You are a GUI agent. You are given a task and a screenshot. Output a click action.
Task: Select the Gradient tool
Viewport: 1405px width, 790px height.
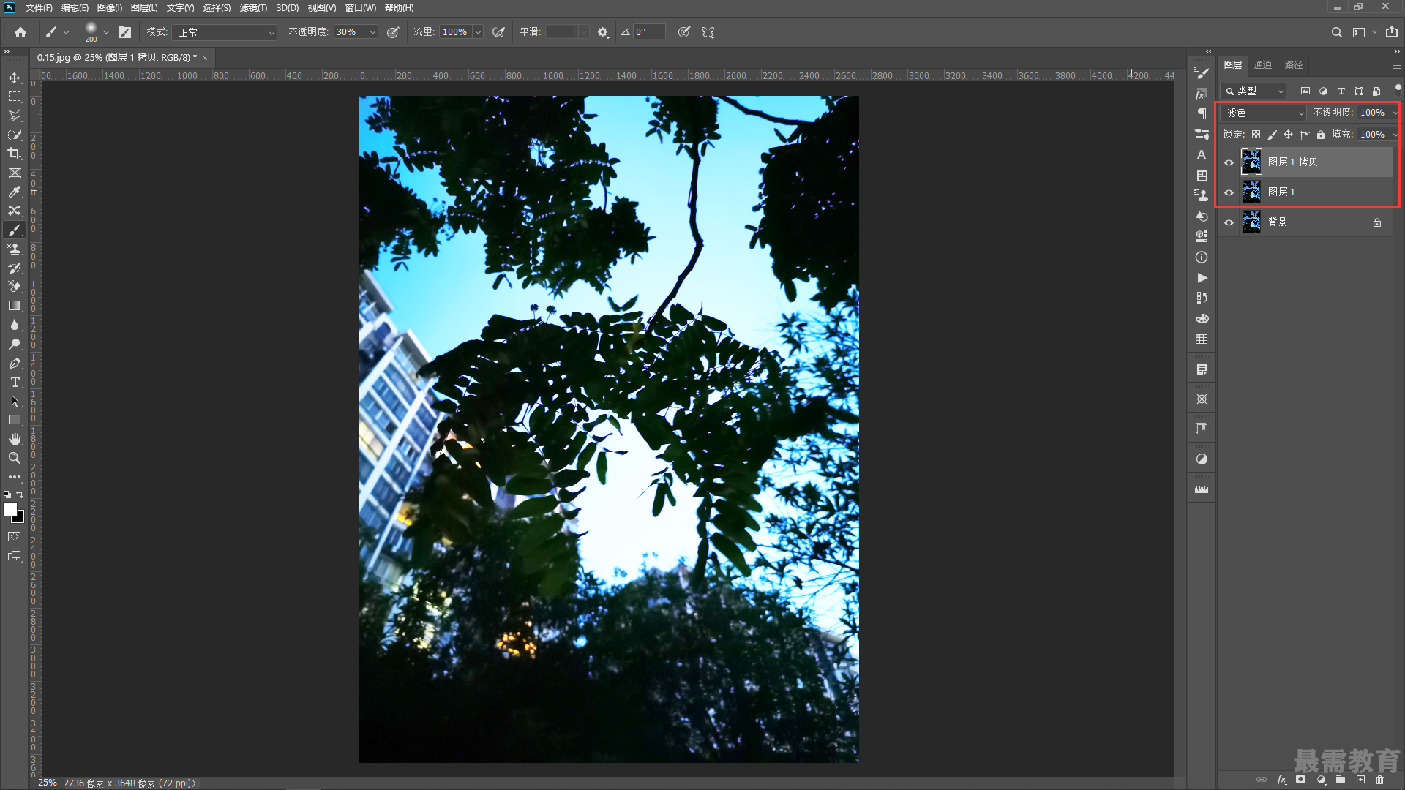15,306
